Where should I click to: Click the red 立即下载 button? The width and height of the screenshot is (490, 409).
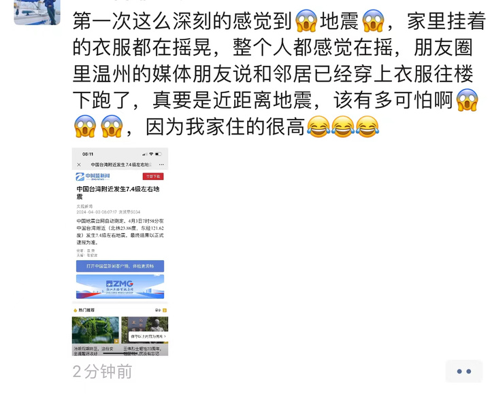(x=153, y=177)
